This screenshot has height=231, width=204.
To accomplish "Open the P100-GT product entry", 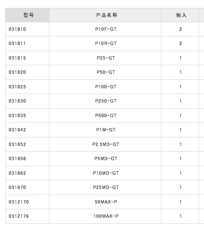I will (106, 87).
